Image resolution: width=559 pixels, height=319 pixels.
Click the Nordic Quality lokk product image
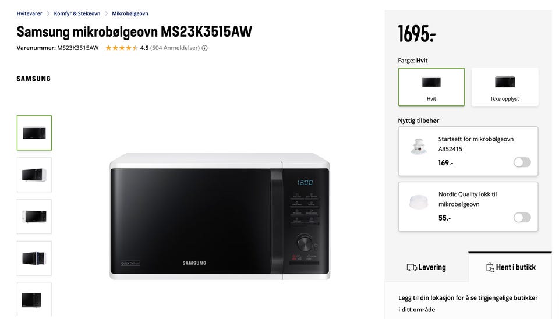click(x=419, y=202)
